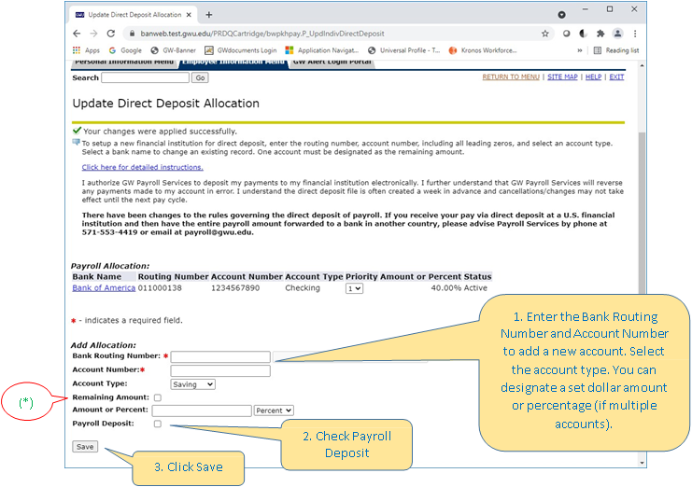Open Click here for detailed instructions link
Viewport: 692px width, 487px height.
point(143,167)
